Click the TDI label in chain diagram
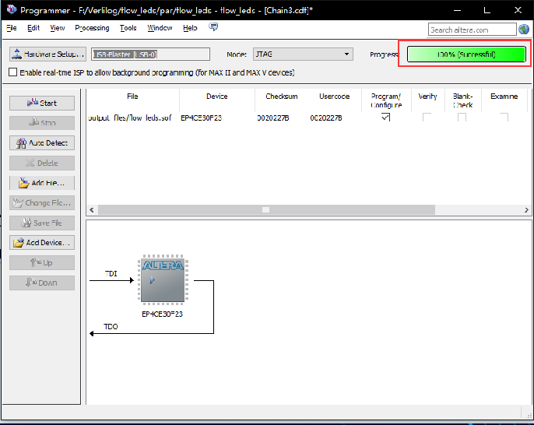 point(111,273)
